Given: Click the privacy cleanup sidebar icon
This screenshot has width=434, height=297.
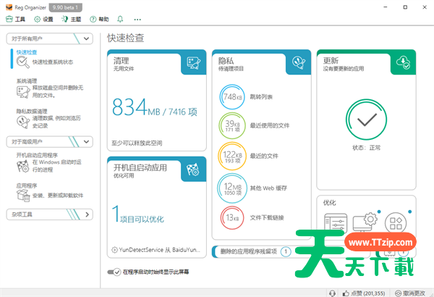Looking at the screenshot, I should [x=23, y=122].
